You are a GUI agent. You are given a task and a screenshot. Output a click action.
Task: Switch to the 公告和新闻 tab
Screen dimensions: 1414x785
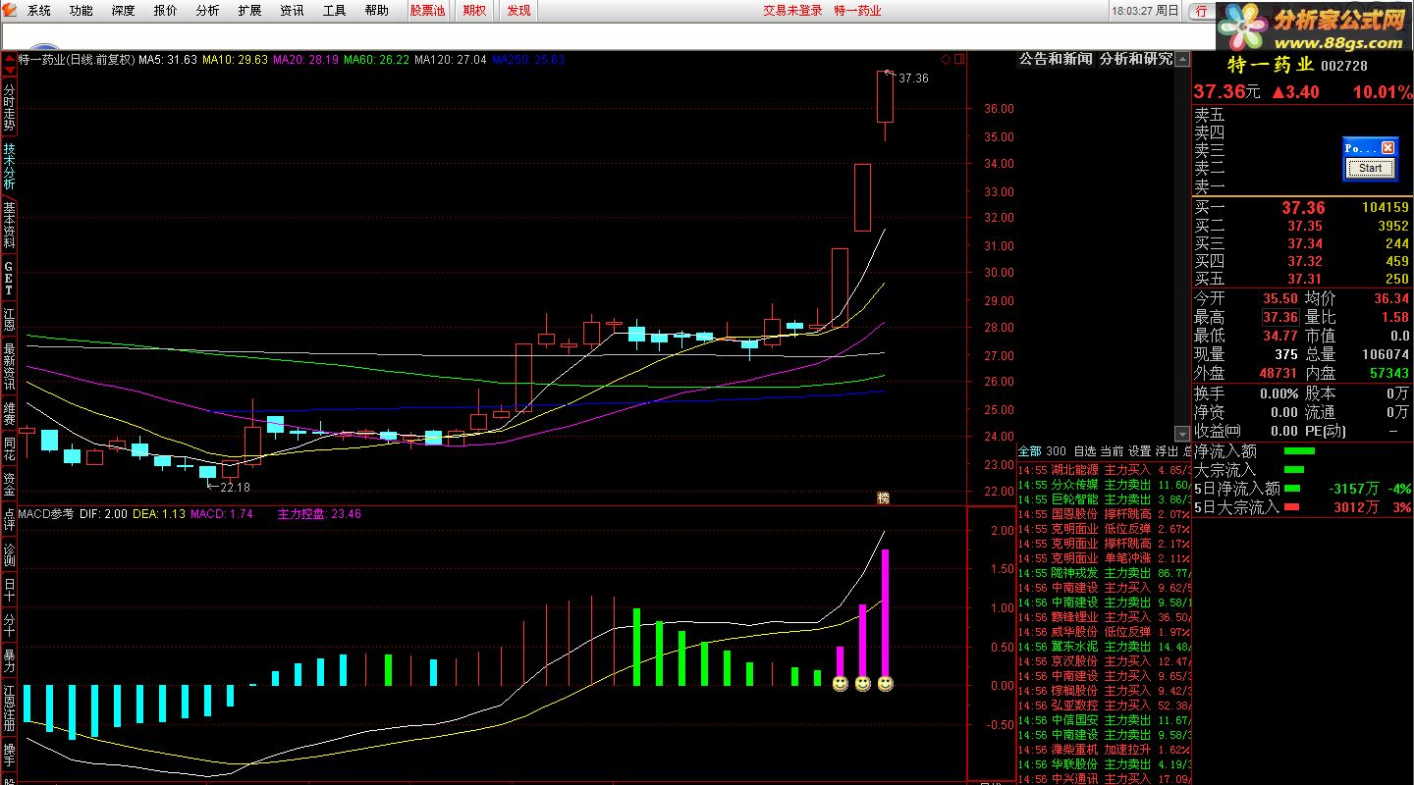click(1055, 59)
